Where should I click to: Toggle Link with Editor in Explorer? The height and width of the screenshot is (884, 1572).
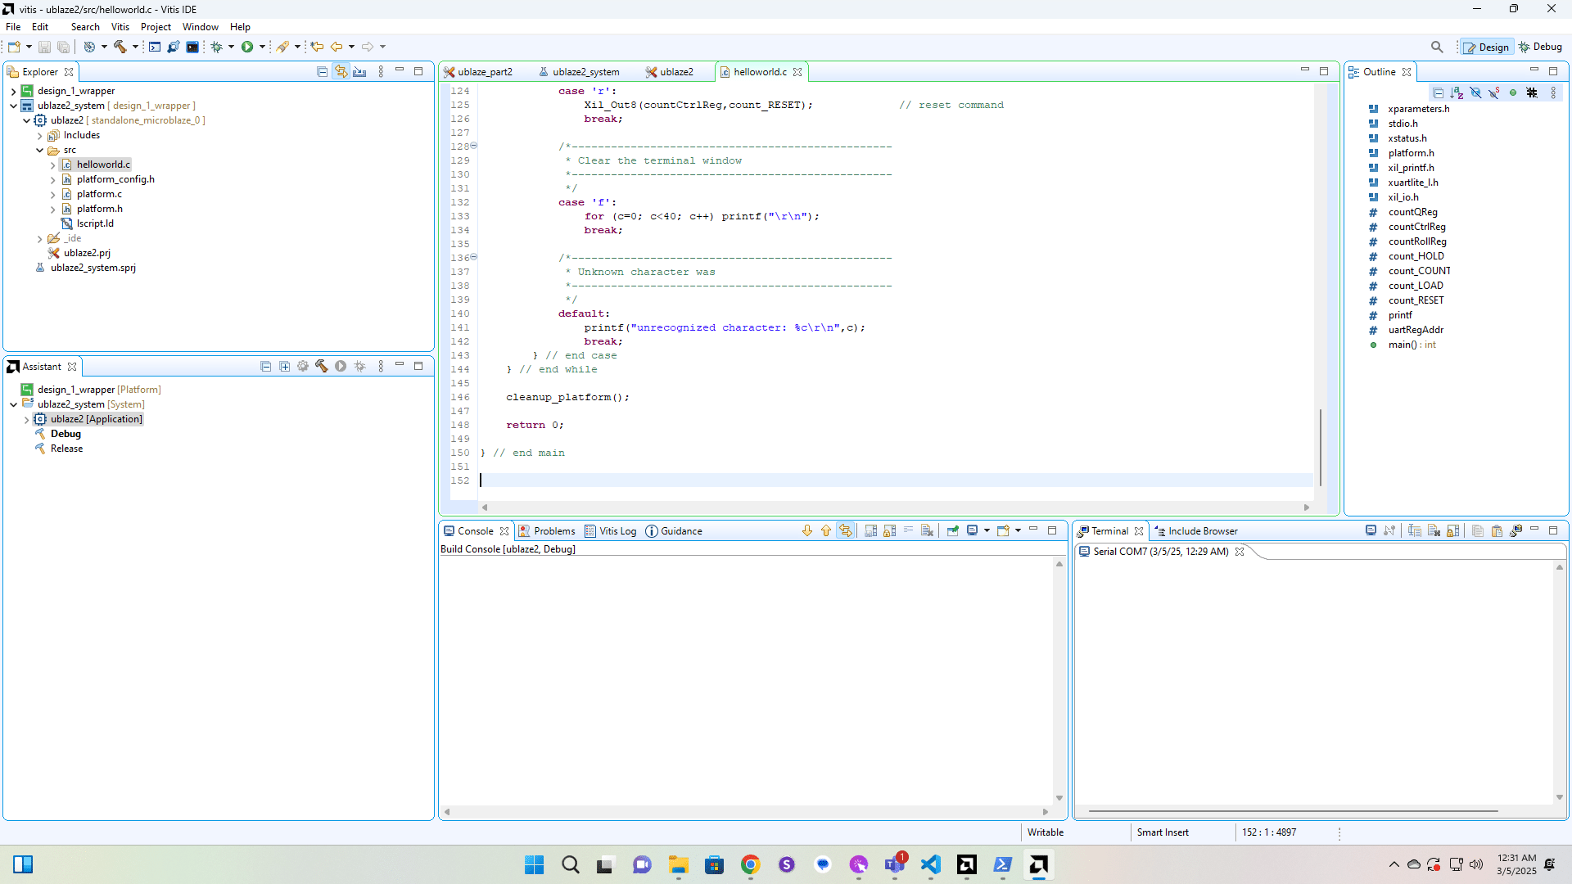(341, 71)
